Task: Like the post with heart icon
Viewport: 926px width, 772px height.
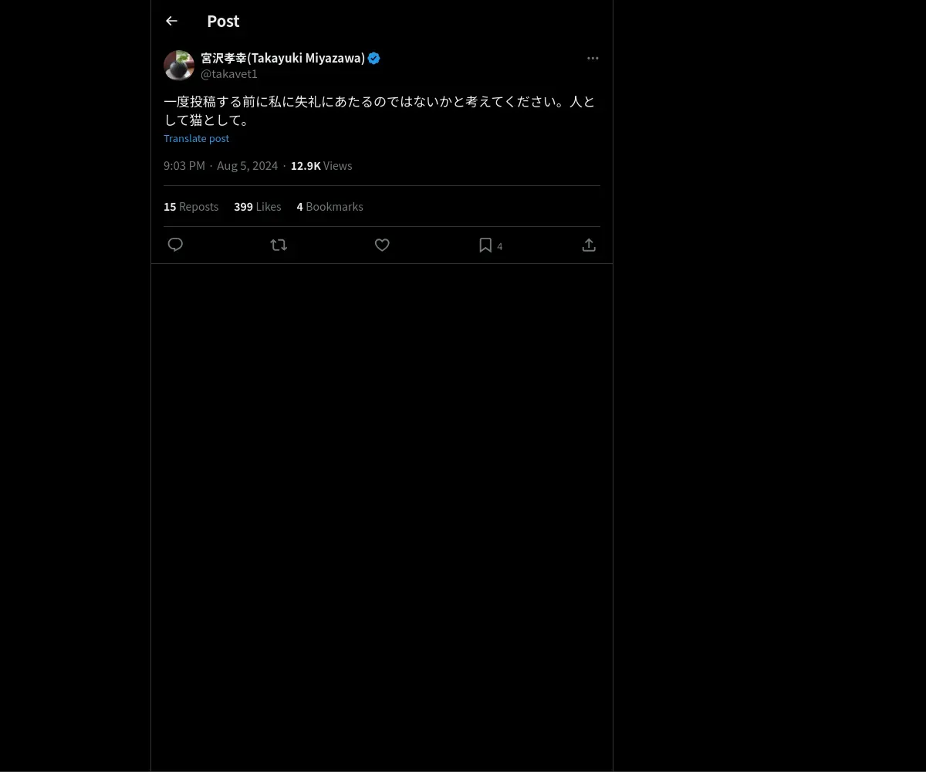Action: click(x=382, y=245)
